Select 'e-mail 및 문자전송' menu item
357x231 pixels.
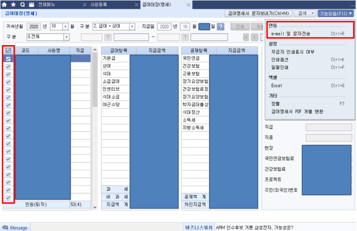(308, 34)
